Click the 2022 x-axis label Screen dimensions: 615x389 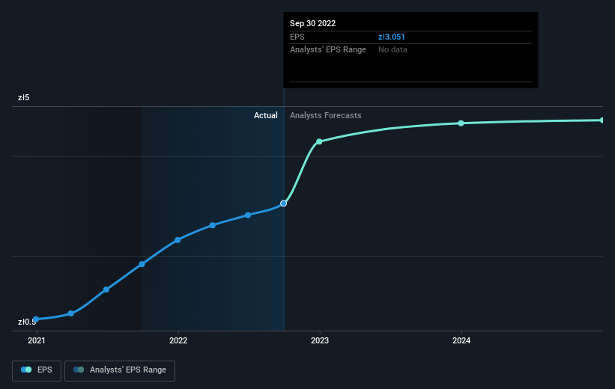[x=178, y=340]
